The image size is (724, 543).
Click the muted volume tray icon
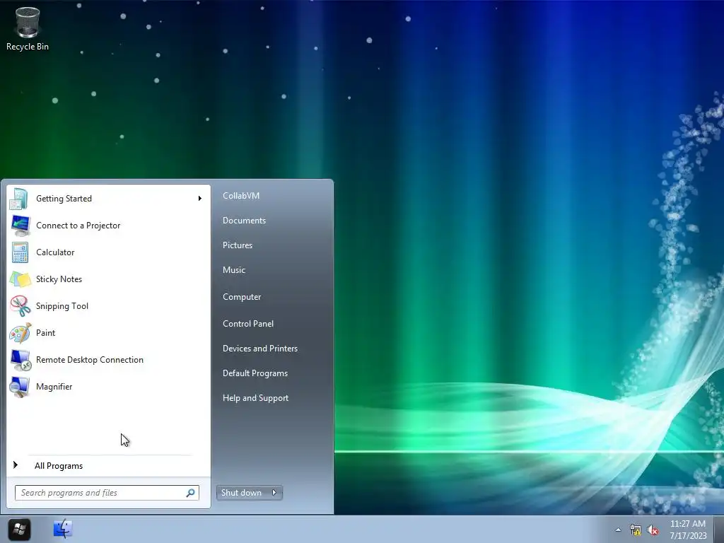click(x=653, y=530)
